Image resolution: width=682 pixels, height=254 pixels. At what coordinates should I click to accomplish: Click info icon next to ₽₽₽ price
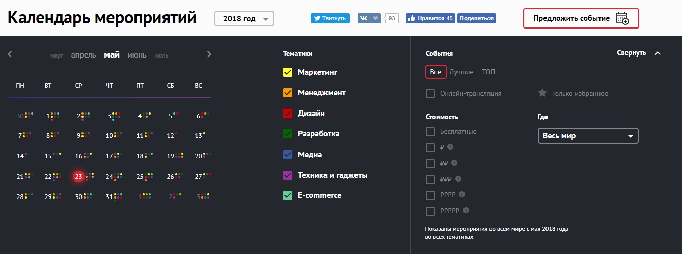(x=458, y=179)
